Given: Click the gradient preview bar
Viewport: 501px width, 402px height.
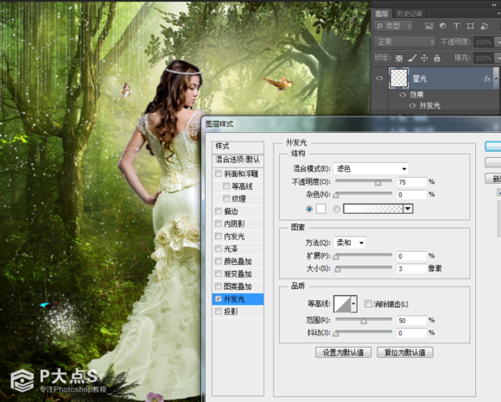Looking at the screenshot, I should coord(373,209).
